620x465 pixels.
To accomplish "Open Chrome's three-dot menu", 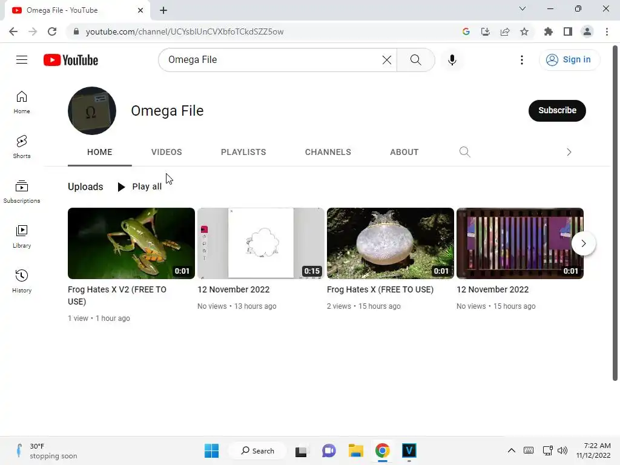I will (607, 31).
